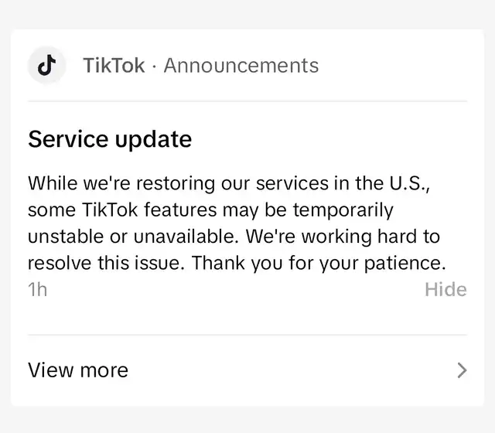The width and height of the screenshot is (495, 433).
Task: Click the 'unstable or unavailable' message line
Action: (x=234, y=237)
